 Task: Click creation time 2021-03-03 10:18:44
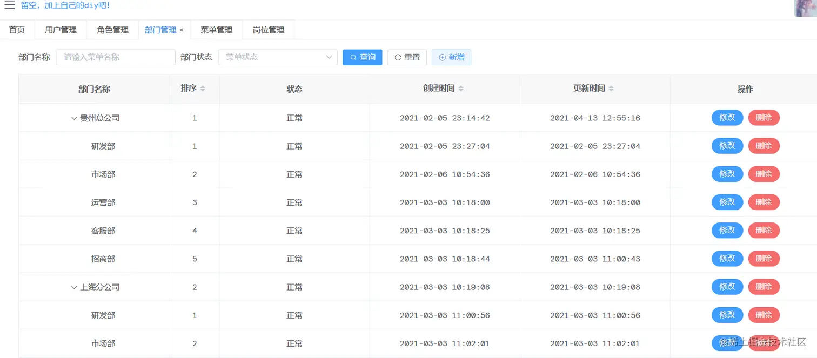click(445, 259)
